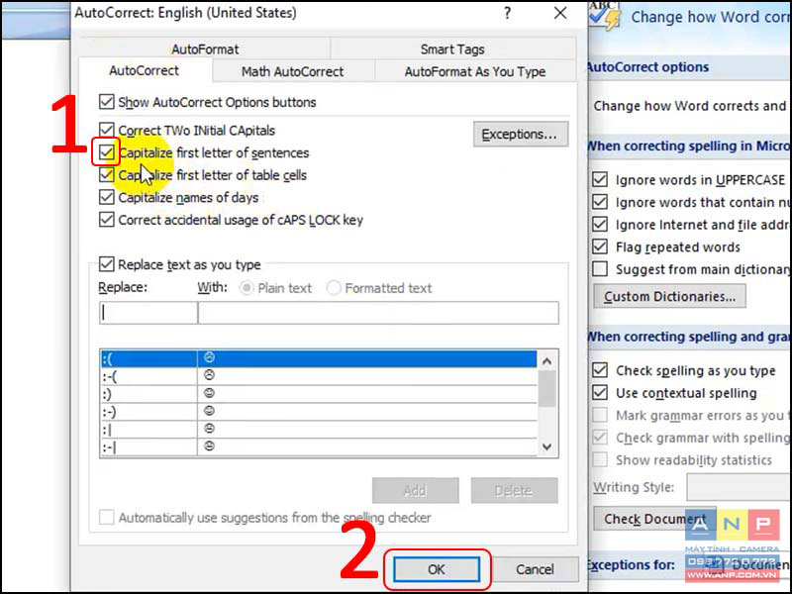Click the Add button
This screenshot has width=792, height=594.
(415, 490)
